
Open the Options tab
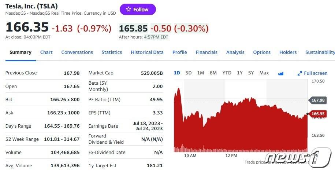262,52
